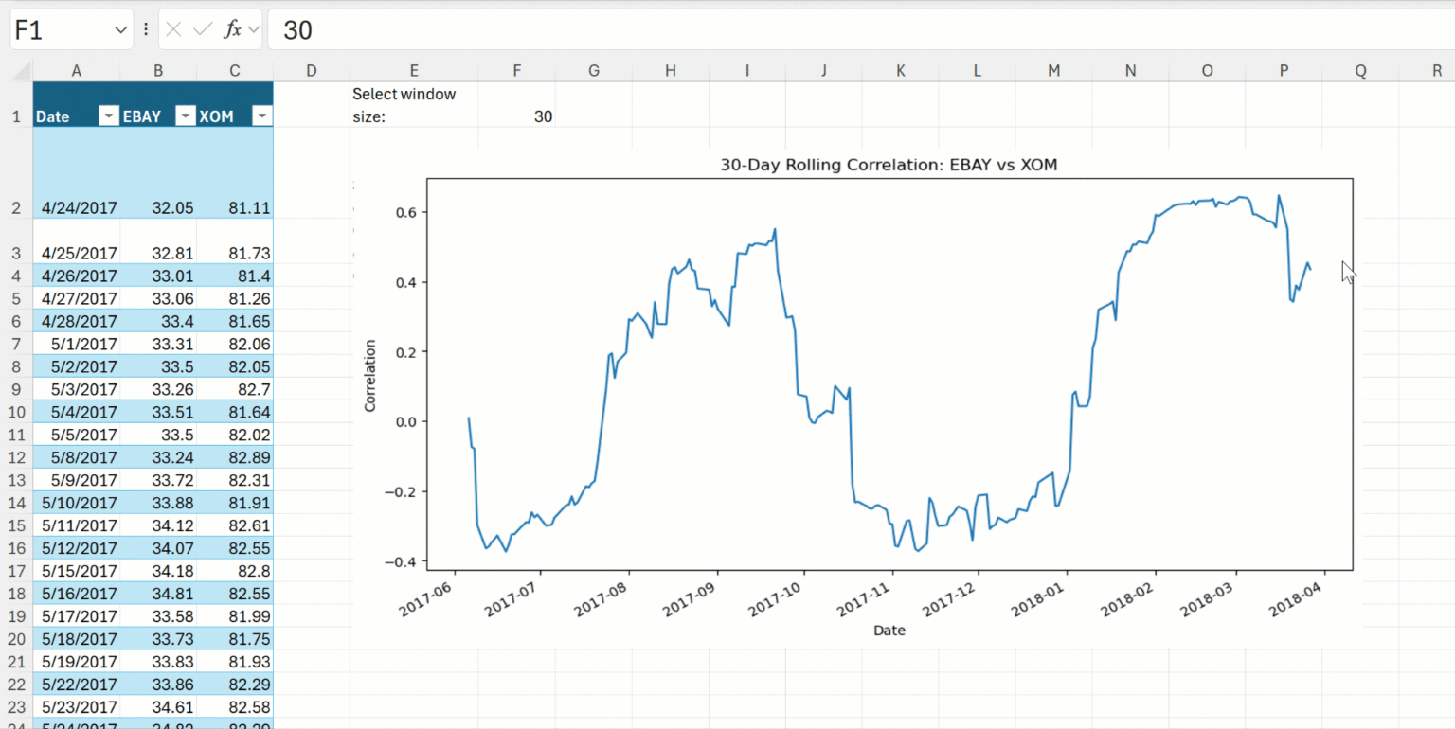Select the rolling correlation chart image

pyautogui.click(x=856, y=398)
